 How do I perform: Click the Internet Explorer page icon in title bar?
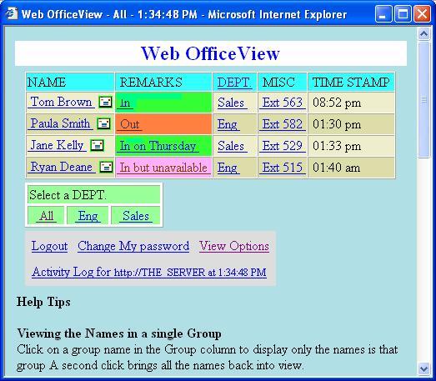pos(12,13)
